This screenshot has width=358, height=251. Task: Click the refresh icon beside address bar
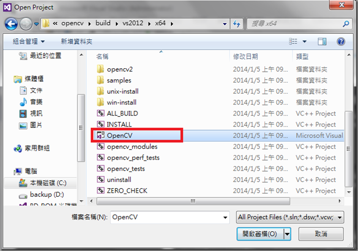click(237, 24)
